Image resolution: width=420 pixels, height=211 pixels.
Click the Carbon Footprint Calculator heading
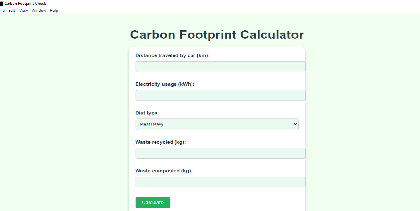(x=217, y=35)
